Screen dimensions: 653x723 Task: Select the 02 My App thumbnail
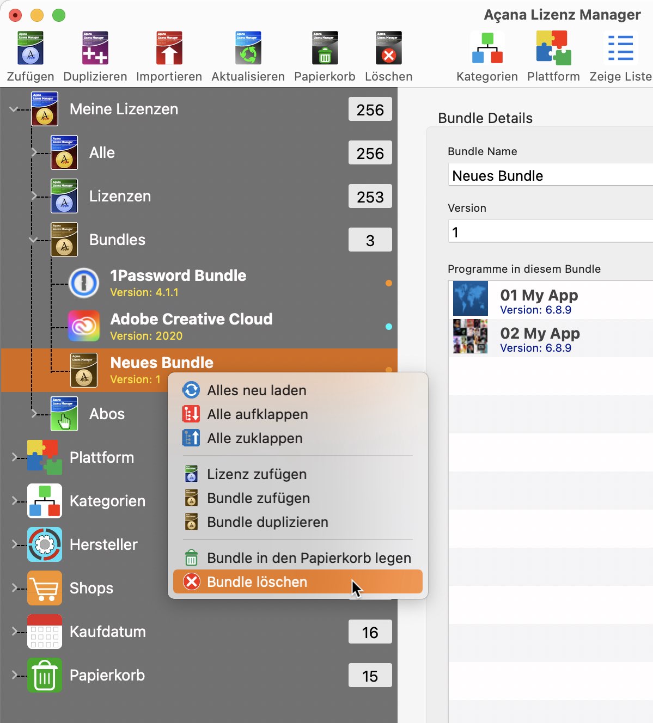(471, 336)
